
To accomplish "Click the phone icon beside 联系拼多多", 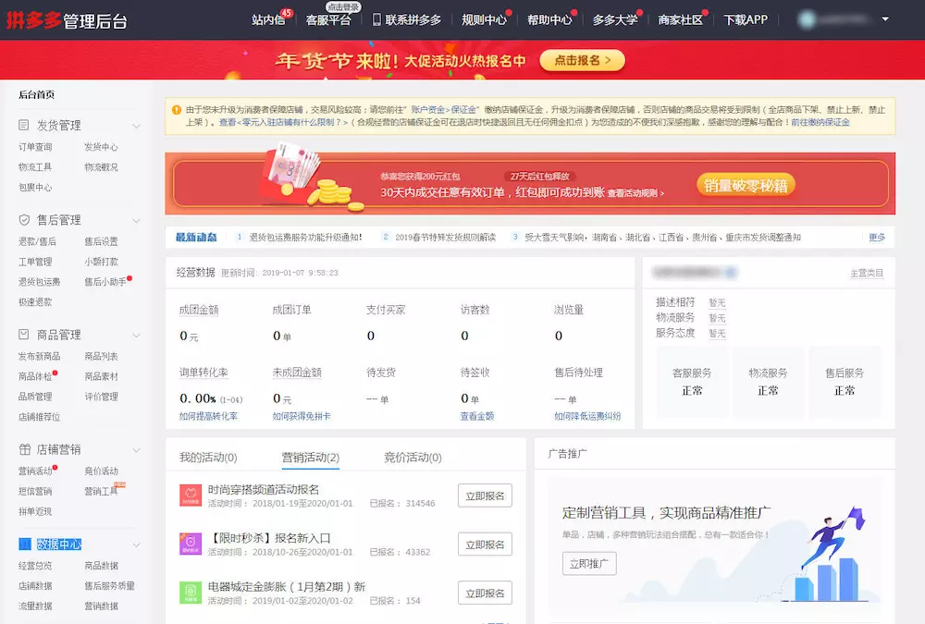I will coord(376,19).
